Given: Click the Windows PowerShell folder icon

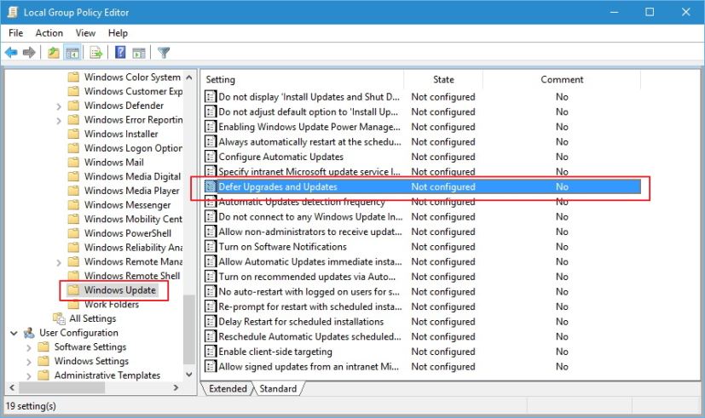Looking at the screenshot, I should coord(73,233).
